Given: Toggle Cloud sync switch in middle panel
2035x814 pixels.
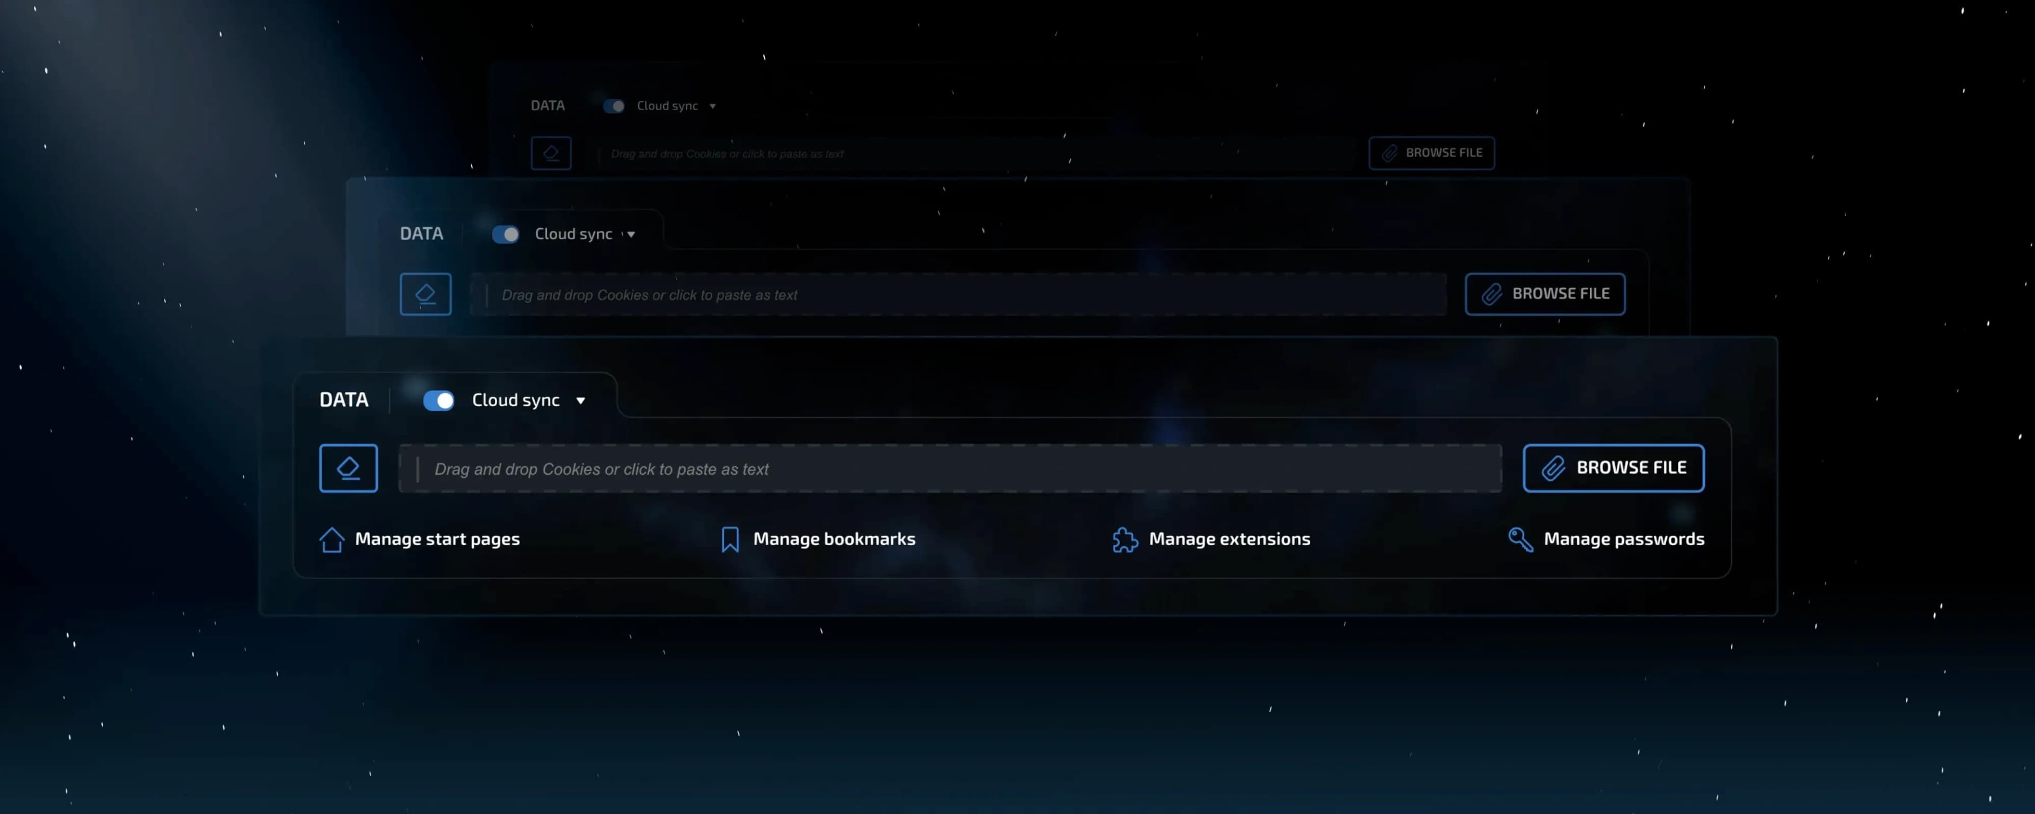Looking at the screenshot, I should pos(506,235).
